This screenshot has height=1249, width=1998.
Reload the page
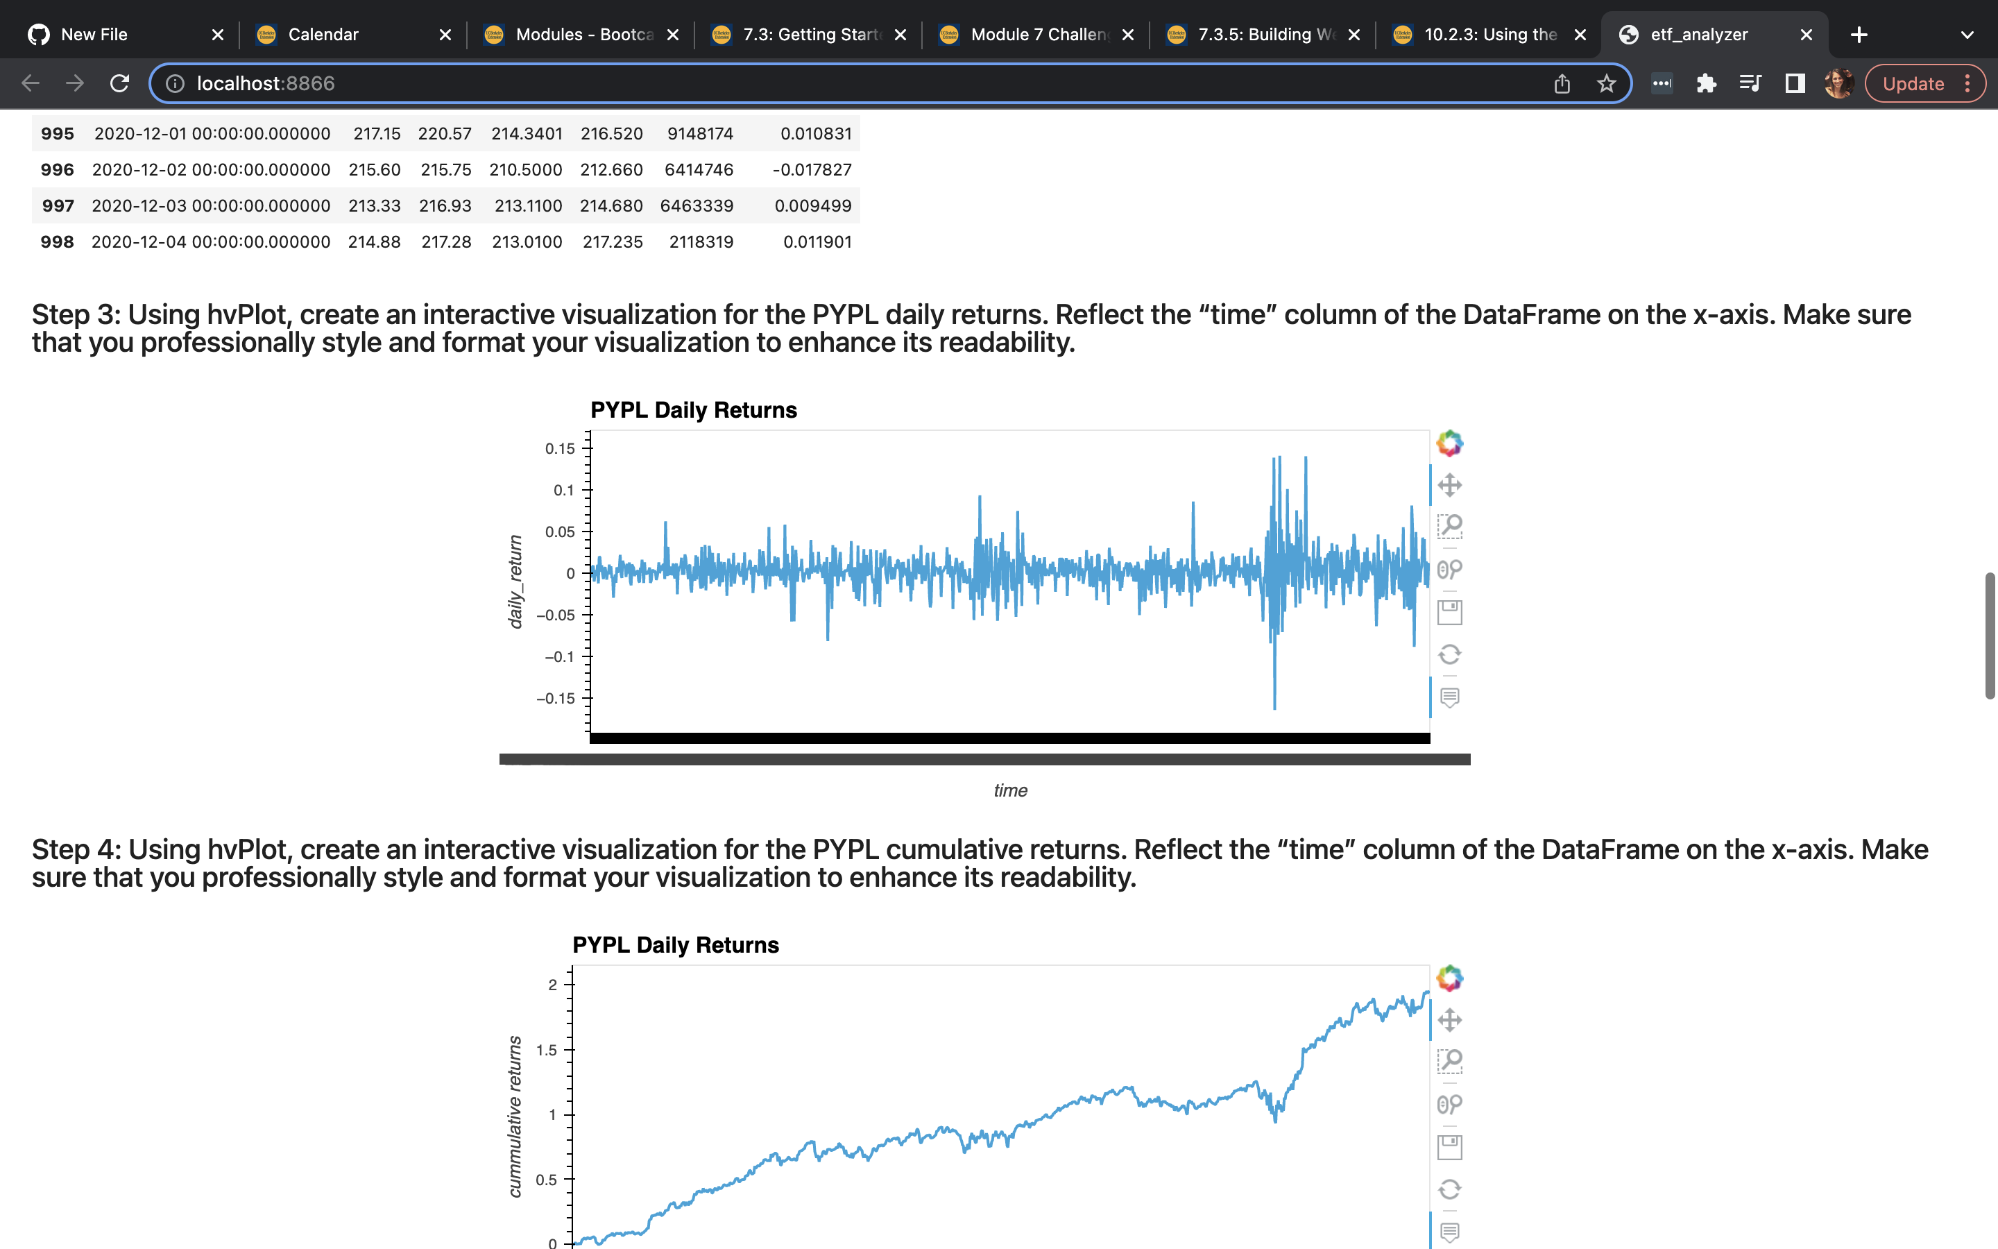(120, 83)
